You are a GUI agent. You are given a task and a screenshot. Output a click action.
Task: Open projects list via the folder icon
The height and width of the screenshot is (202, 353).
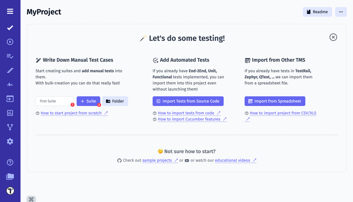[x=10, y=177]
